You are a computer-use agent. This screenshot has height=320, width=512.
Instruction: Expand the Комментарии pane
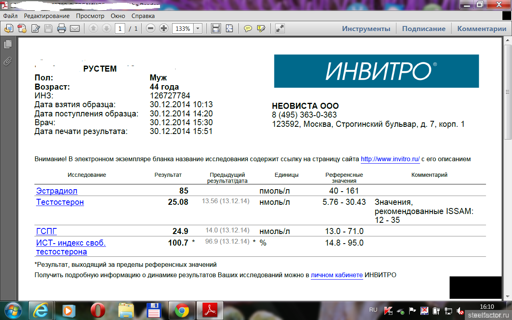point(482,29)
